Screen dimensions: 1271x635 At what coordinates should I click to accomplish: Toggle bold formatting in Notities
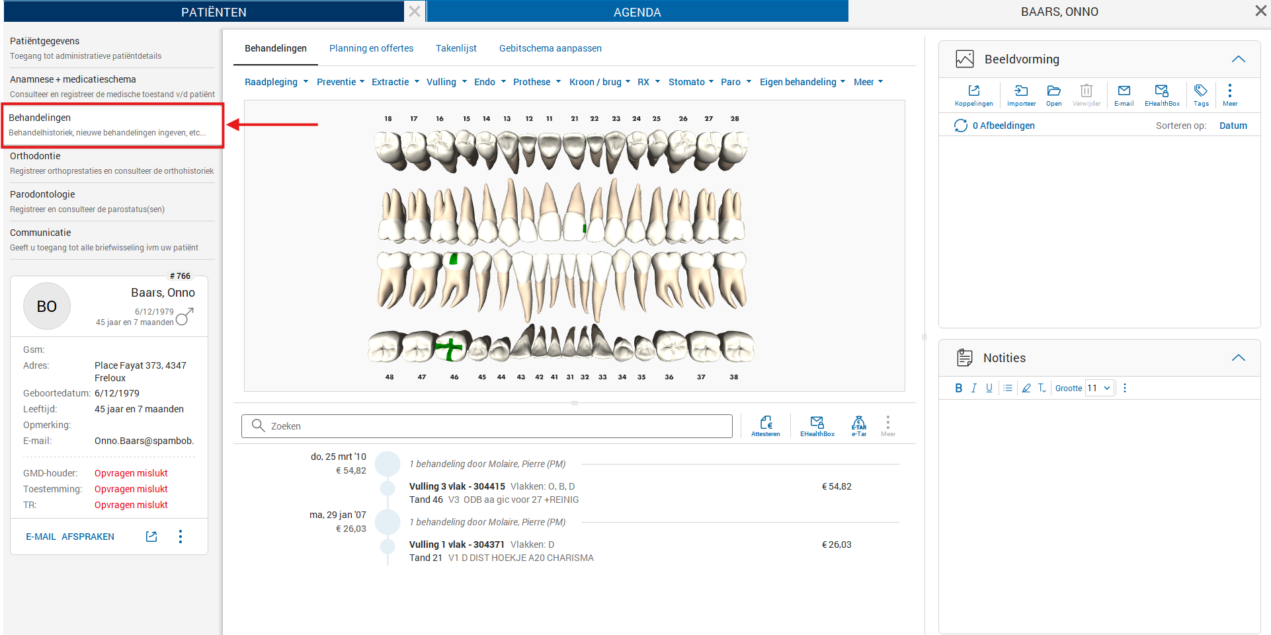click(958, 389)
